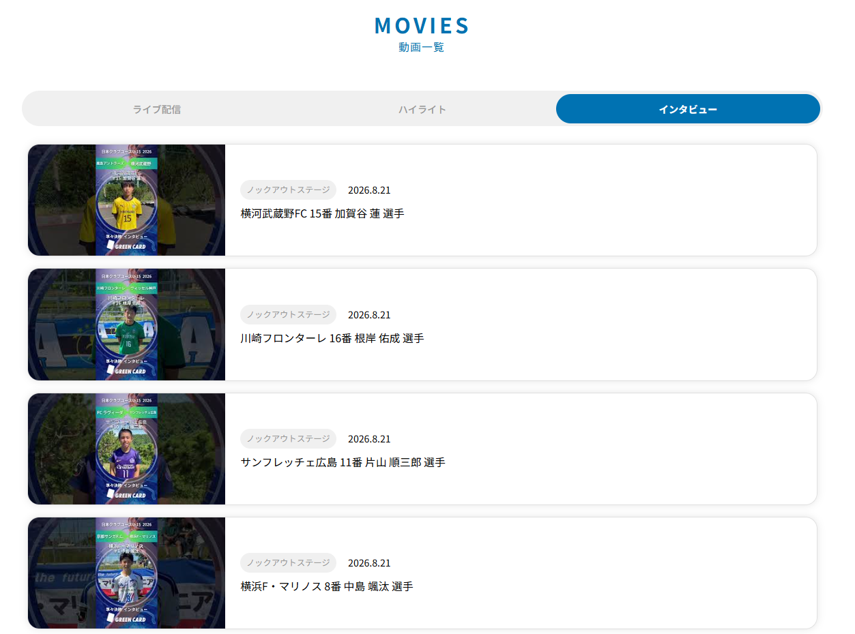This screenshot has width=855, height=634.
Task: Open the 横河武蔵野FC 加賀谷 蓮 video thumbnail
Action: click(x=126, y=200)
